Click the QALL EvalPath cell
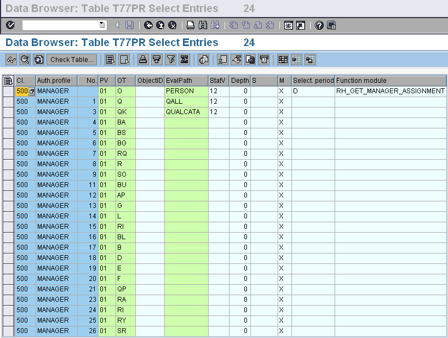The image size is (448, 338). click(x=186, y=102)
